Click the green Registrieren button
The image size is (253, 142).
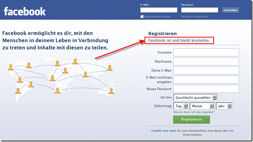click(x=191, y=120)
